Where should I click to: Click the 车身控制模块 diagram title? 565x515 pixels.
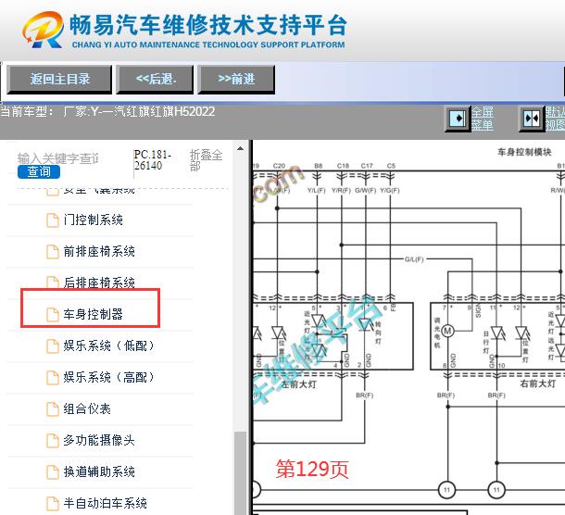pyautogui.click(x=524, y=152)
